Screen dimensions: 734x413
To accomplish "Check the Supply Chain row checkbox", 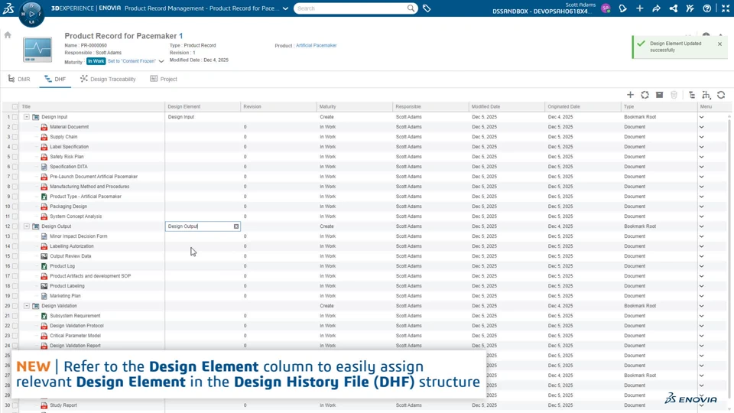I will pyautogui.click(x=15, y=137).
